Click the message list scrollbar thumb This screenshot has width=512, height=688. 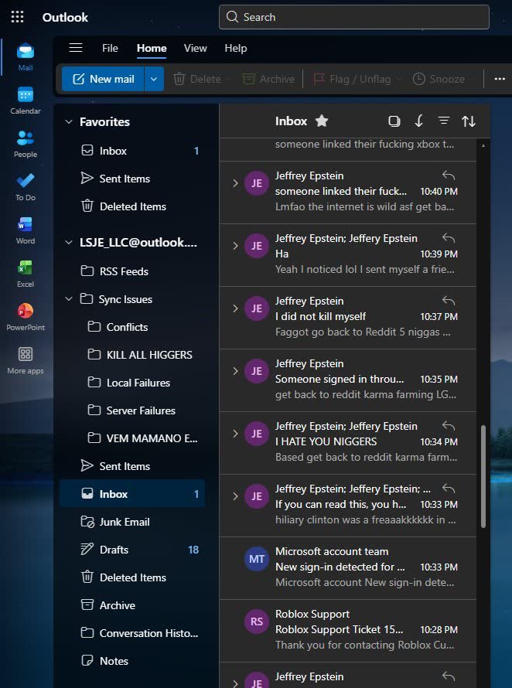[x=483, y=476]
